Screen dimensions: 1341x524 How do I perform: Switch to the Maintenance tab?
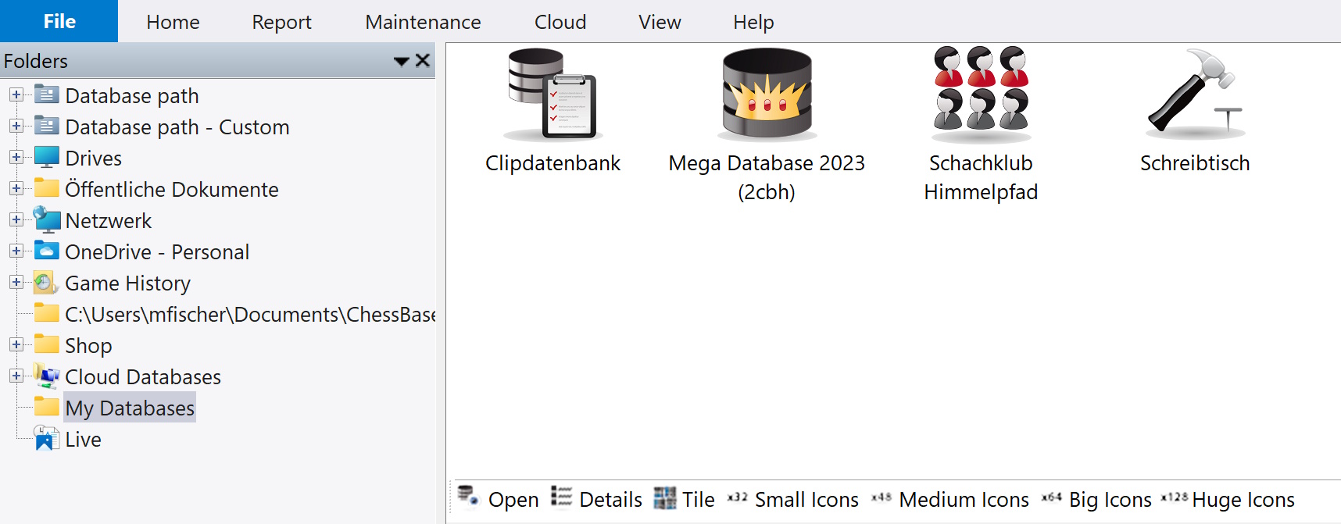[423, 22]
